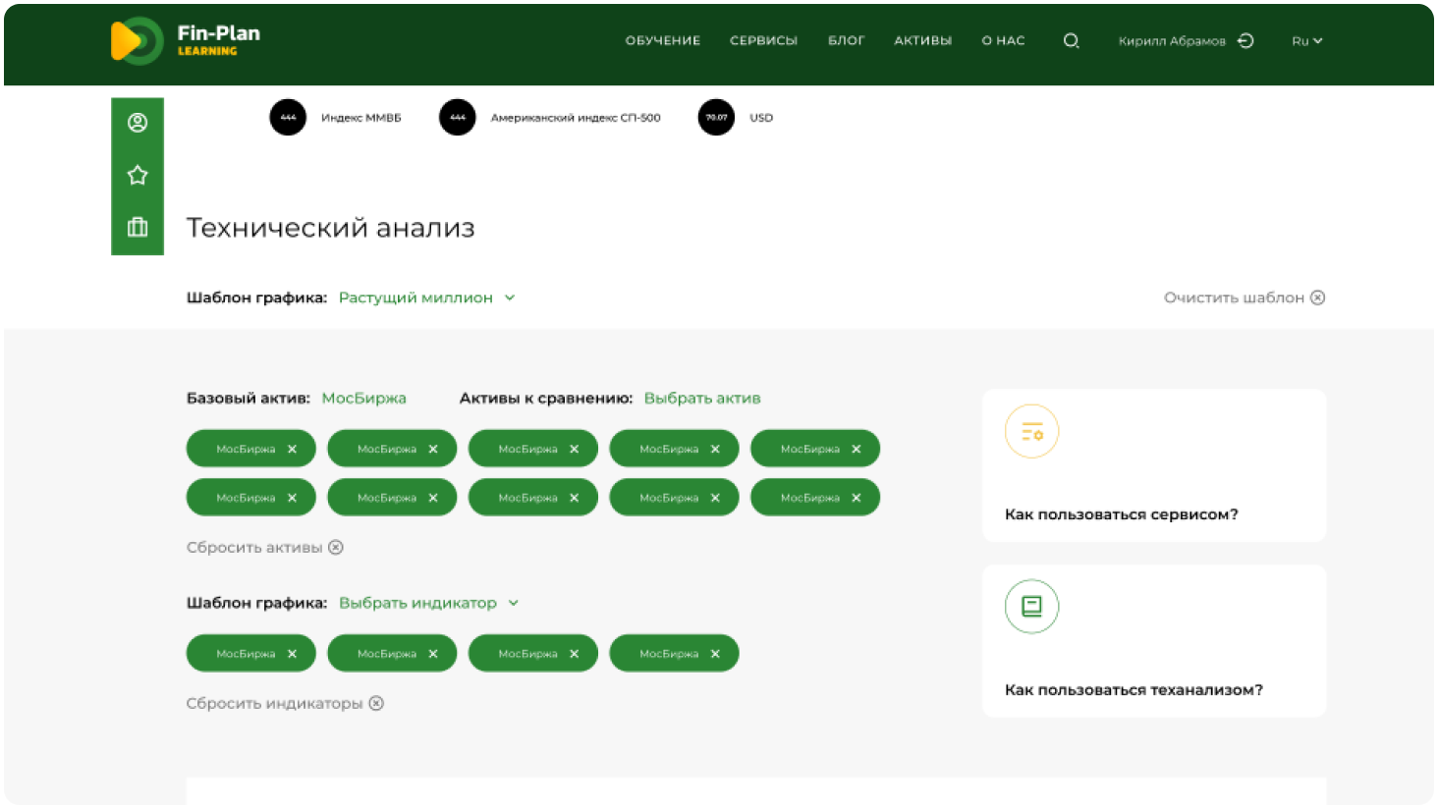Click the Кирилл Абрамов user name

1172,41
